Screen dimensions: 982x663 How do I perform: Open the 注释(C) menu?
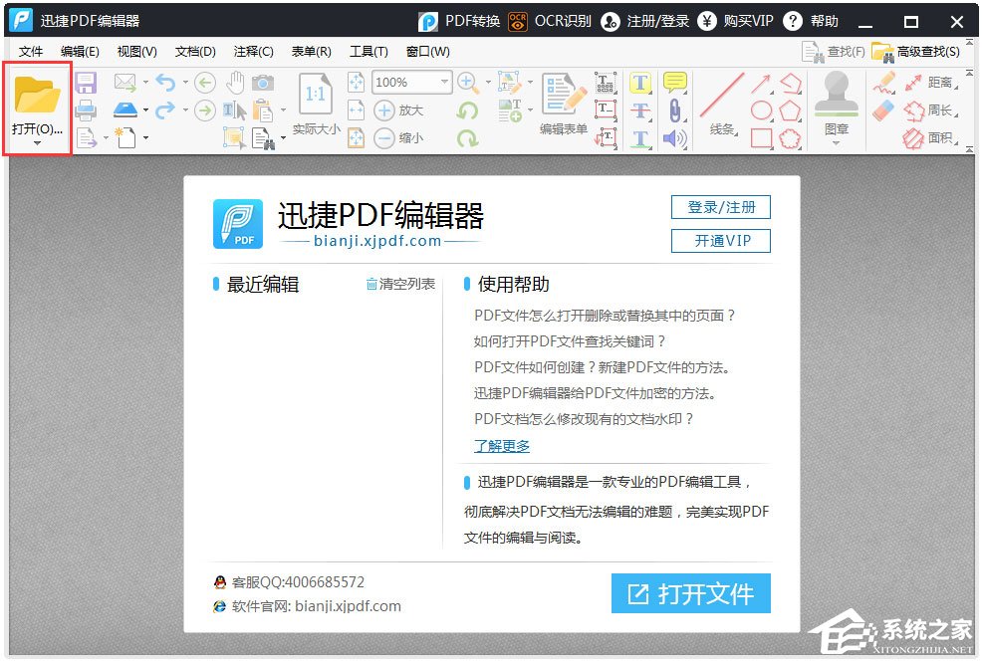pyautogui.click(x=252, y=51)
